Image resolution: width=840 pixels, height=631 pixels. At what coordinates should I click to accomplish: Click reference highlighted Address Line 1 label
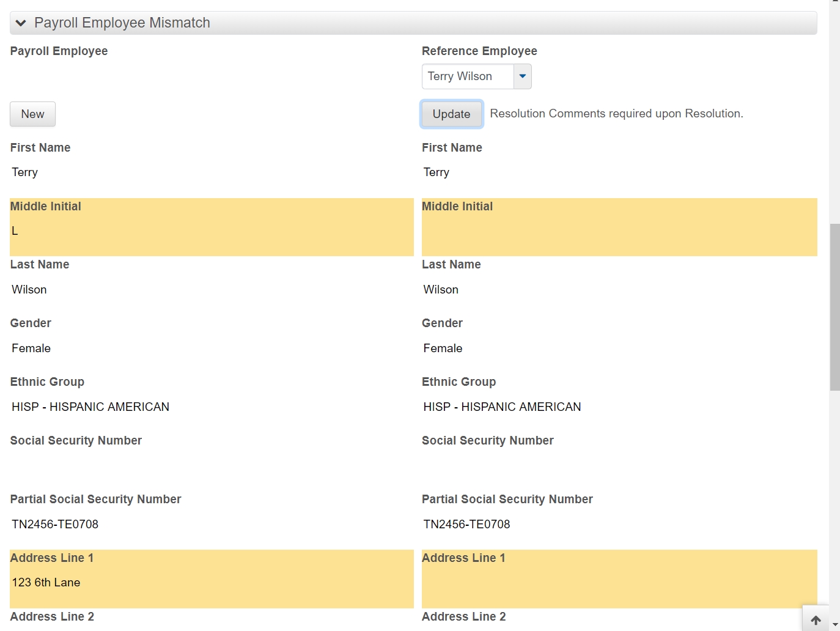(x=463, y=558)
